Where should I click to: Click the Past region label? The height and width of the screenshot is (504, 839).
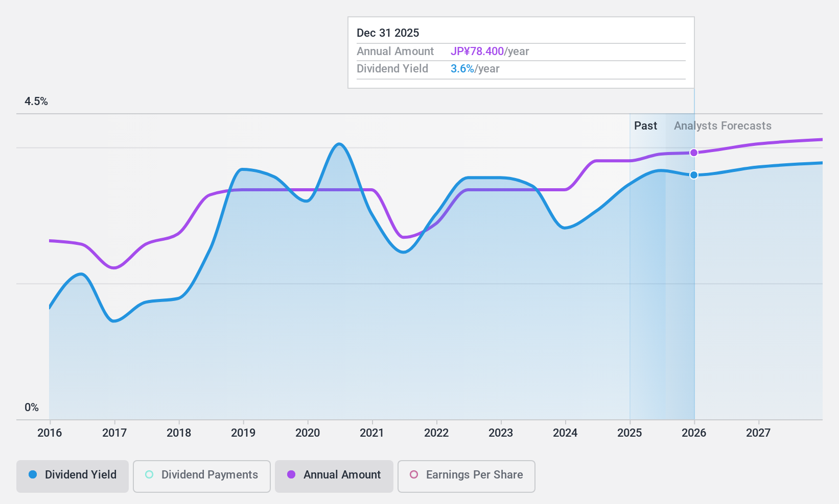645,126
